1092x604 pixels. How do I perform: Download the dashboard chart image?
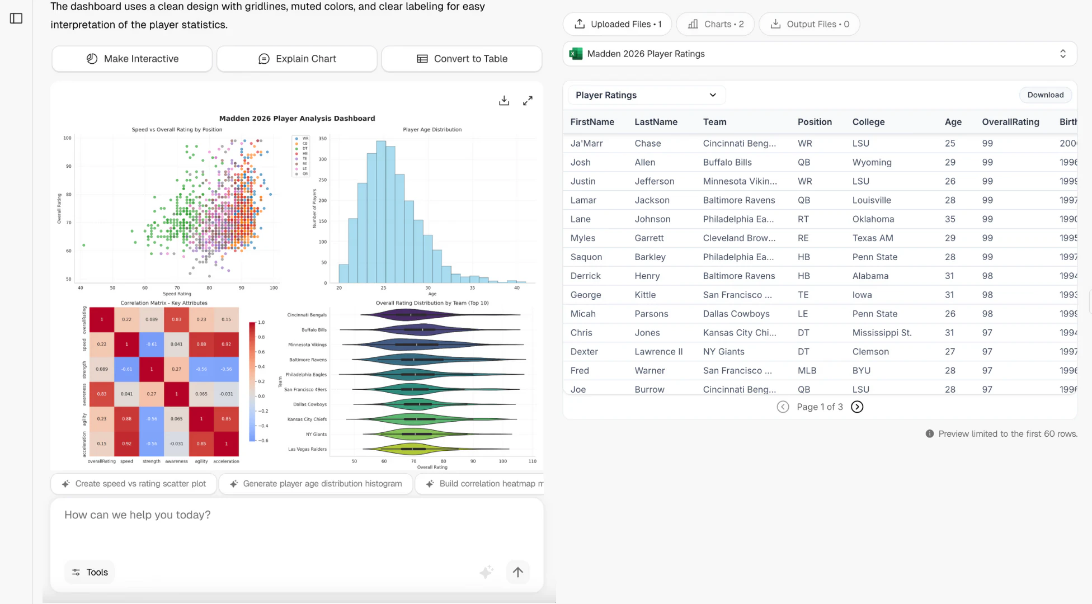(x=504, y=101)
